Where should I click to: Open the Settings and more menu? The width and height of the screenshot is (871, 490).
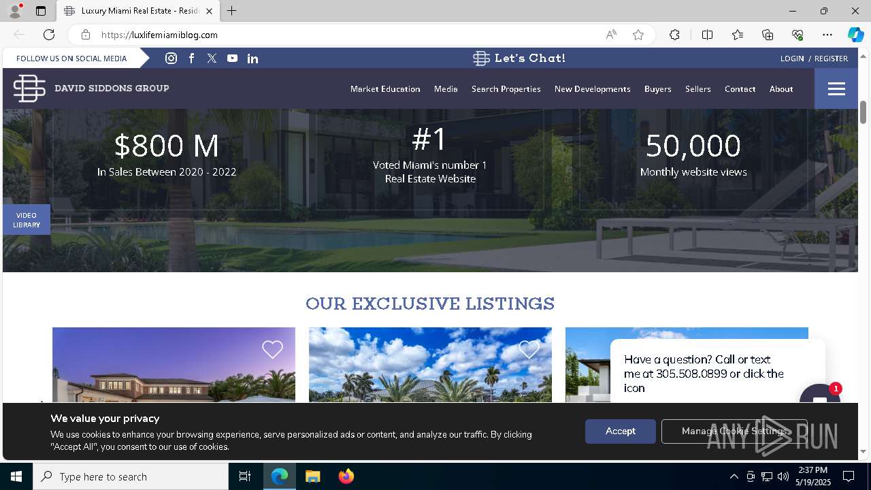click(827, 35)
